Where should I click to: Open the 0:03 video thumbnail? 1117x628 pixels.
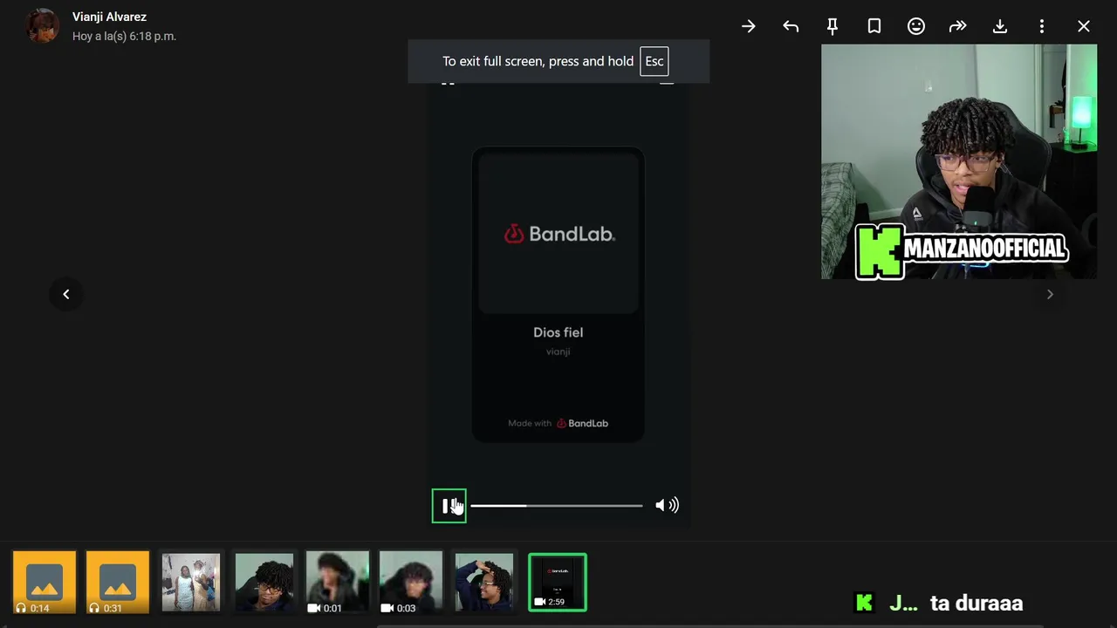point(411,582)
